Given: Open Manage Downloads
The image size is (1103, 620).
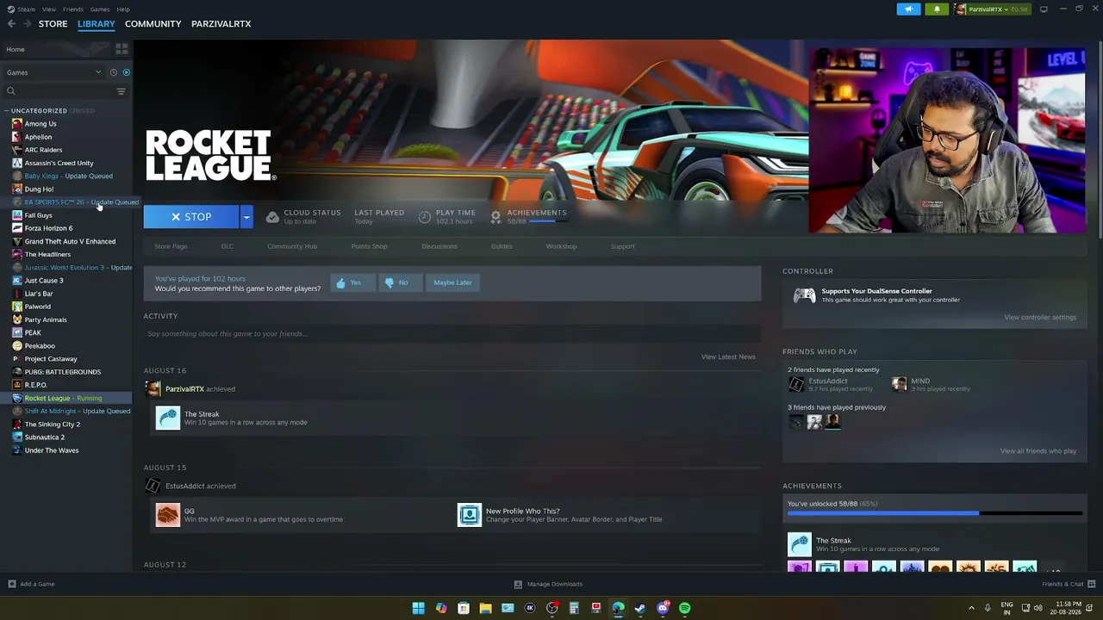Looking at the screenshot, I should [x=548, y=584].
